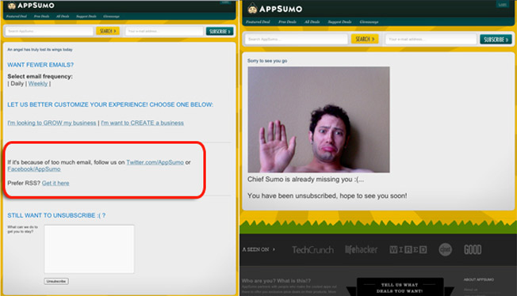
Task: Open Featured Deal in the right page nav
Action: [258, 21]
